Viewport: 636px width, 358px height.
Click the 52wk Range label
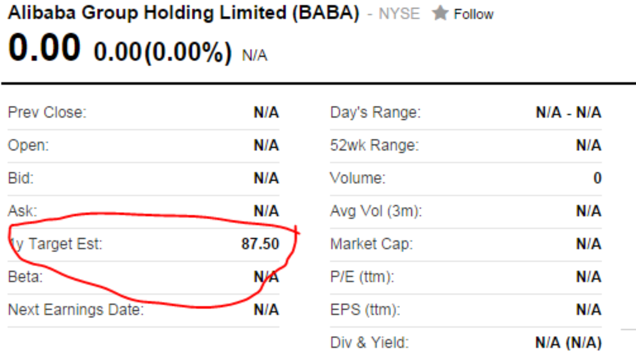tap(375, 146)
